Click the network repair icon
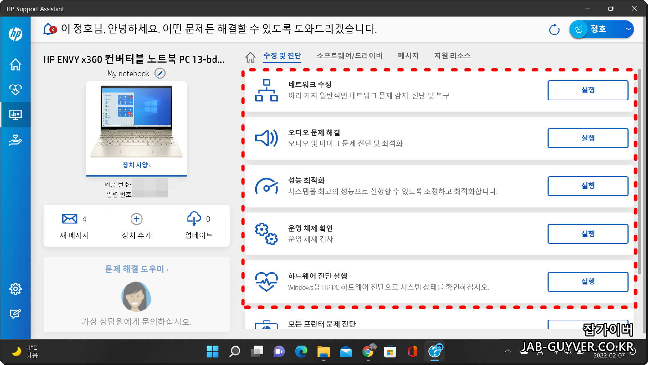648x365 pixels. click(266, 90)
